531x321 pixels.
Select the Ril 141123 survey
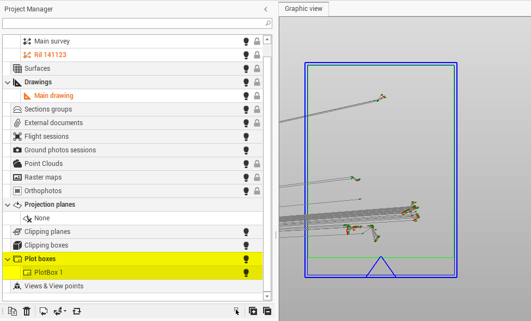[x=50, y=55]
